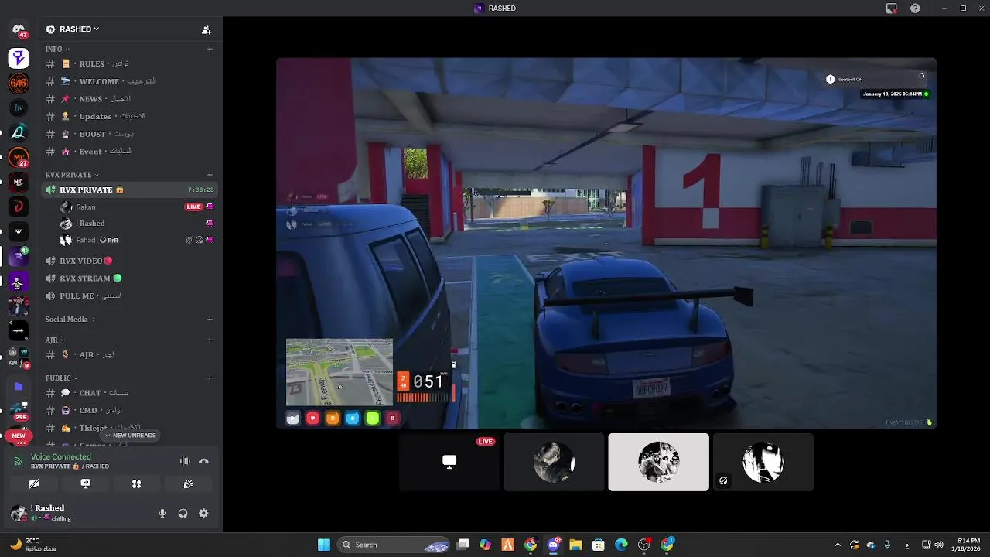Disconnect from voice with hang-up icon
The image size is (990, 557).
click(203, 461)
